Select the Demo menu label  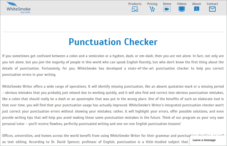[x=167, y=4]
